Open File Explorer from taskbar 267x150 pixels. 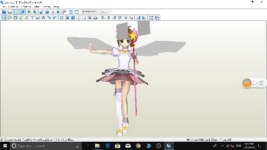(x=97, y=146)
